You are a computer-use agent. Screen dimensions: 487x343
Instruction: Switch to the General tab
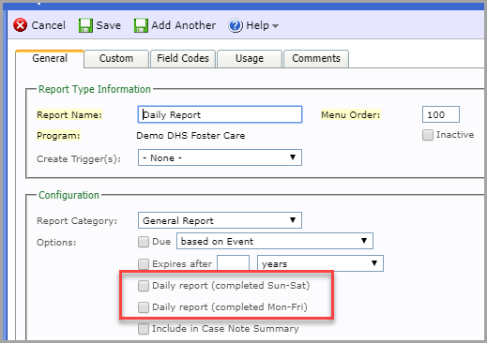(50, 58)
